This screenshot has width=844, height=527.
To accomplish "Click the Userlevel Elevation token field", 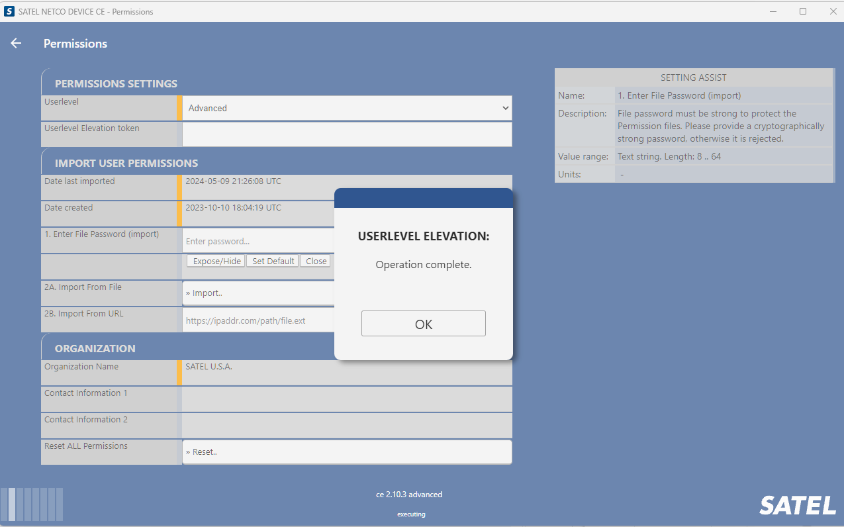I will pyautogui.click(x=347, y=134).
